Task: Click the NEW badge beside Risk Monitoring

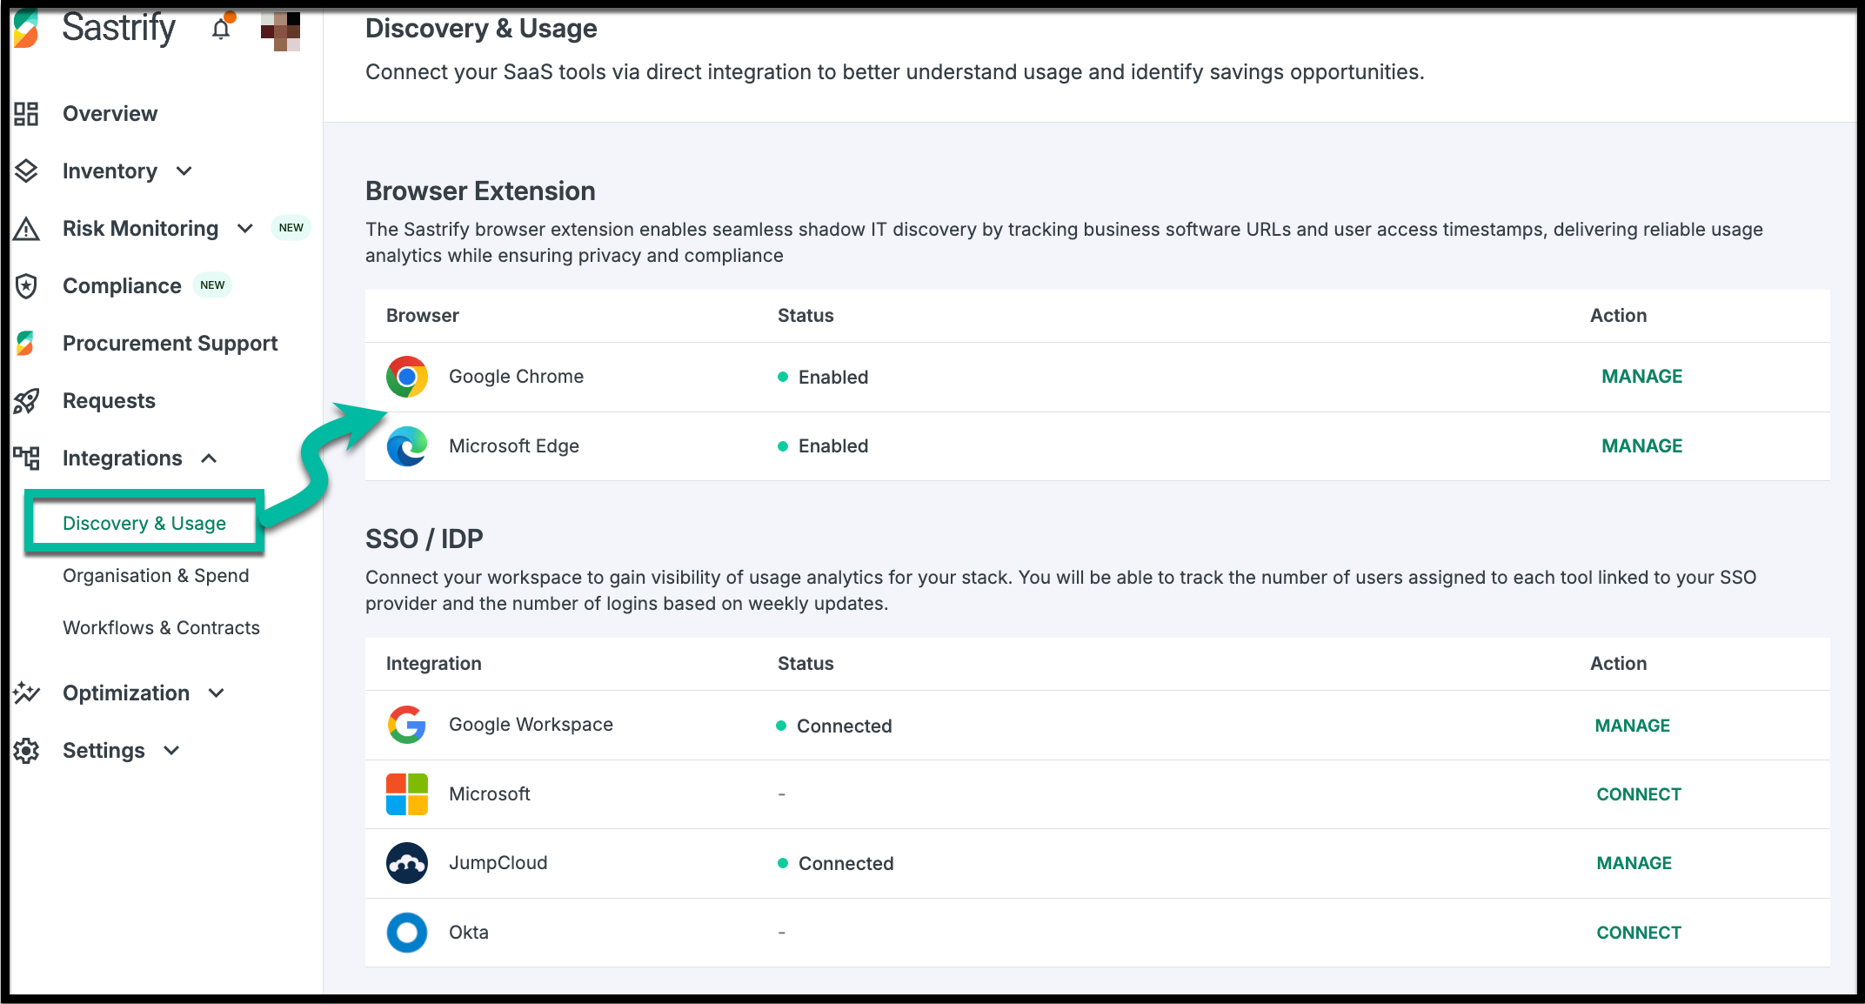Action: 291,228
